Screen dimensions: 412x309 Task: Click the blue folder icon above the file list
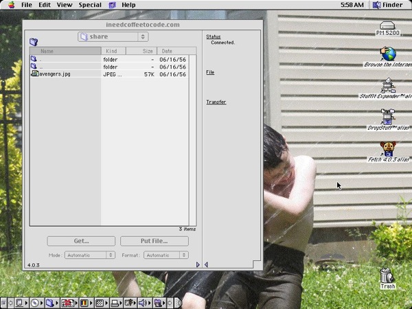pyautogui.click(x=34, y=41)
